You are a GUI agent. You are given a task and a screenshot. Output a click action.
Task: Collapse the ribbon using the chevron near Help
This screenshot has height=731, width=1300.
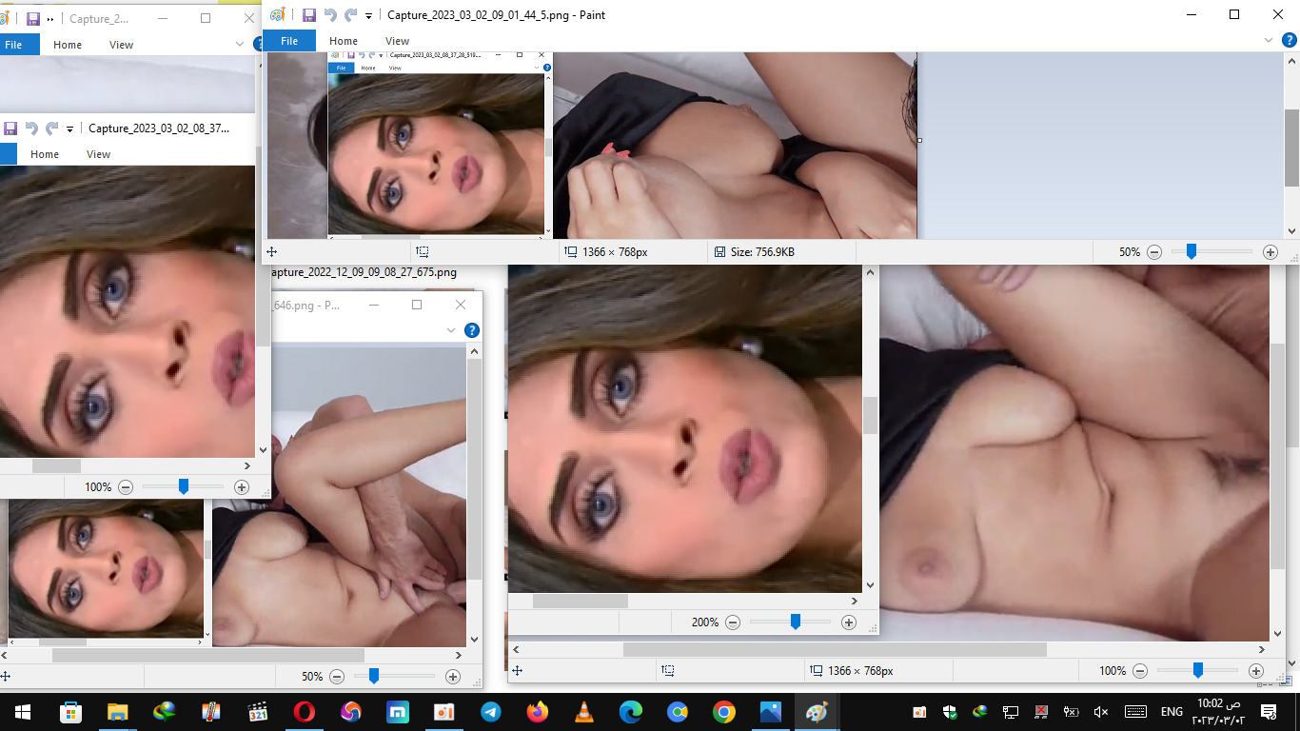coord(1267,40)
